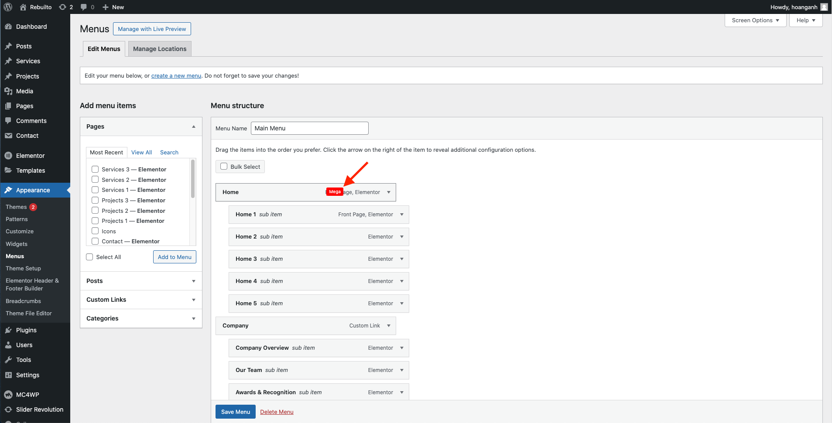Image resolution: width=832 pixels, height=423 pixels.
Task: Switch to Manage Locations tab
Action: pyautogui.click(x=160, y=49)
